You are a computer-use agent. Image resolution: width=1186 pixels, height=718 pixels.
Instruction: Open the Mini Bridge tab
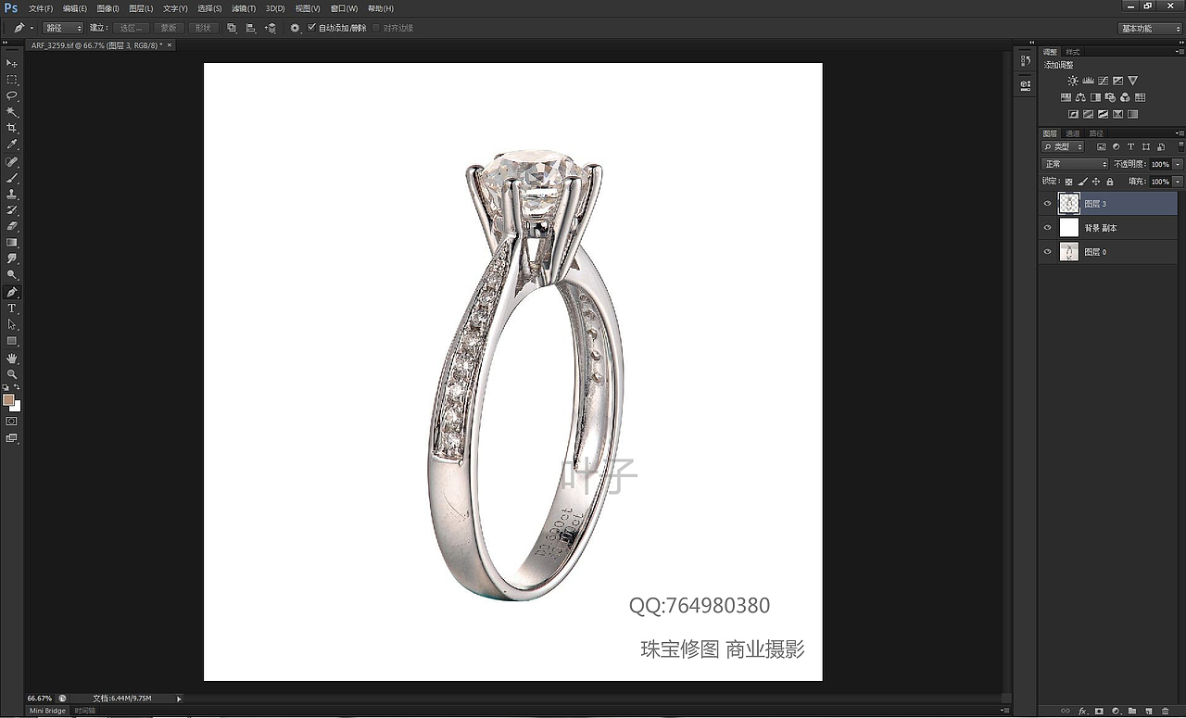tap(48, 711)
